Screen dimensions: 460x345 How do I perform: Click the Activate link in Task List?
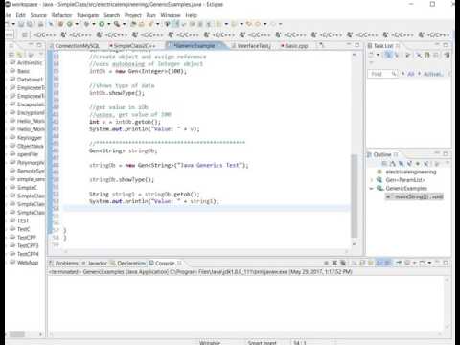[433, 74]
